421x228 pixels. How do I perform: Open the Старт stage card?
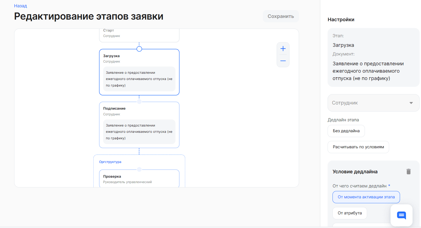[139, 35]
